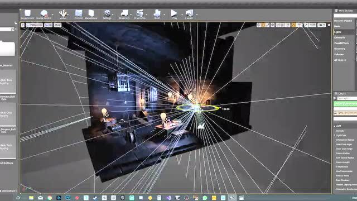
Task: Open the Content browser icon
Action: [79, 15]
